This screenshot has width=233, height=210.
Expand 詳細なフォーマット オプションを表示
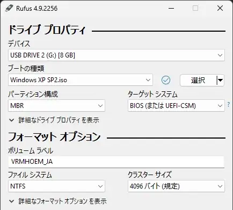[x=58, y=201]
